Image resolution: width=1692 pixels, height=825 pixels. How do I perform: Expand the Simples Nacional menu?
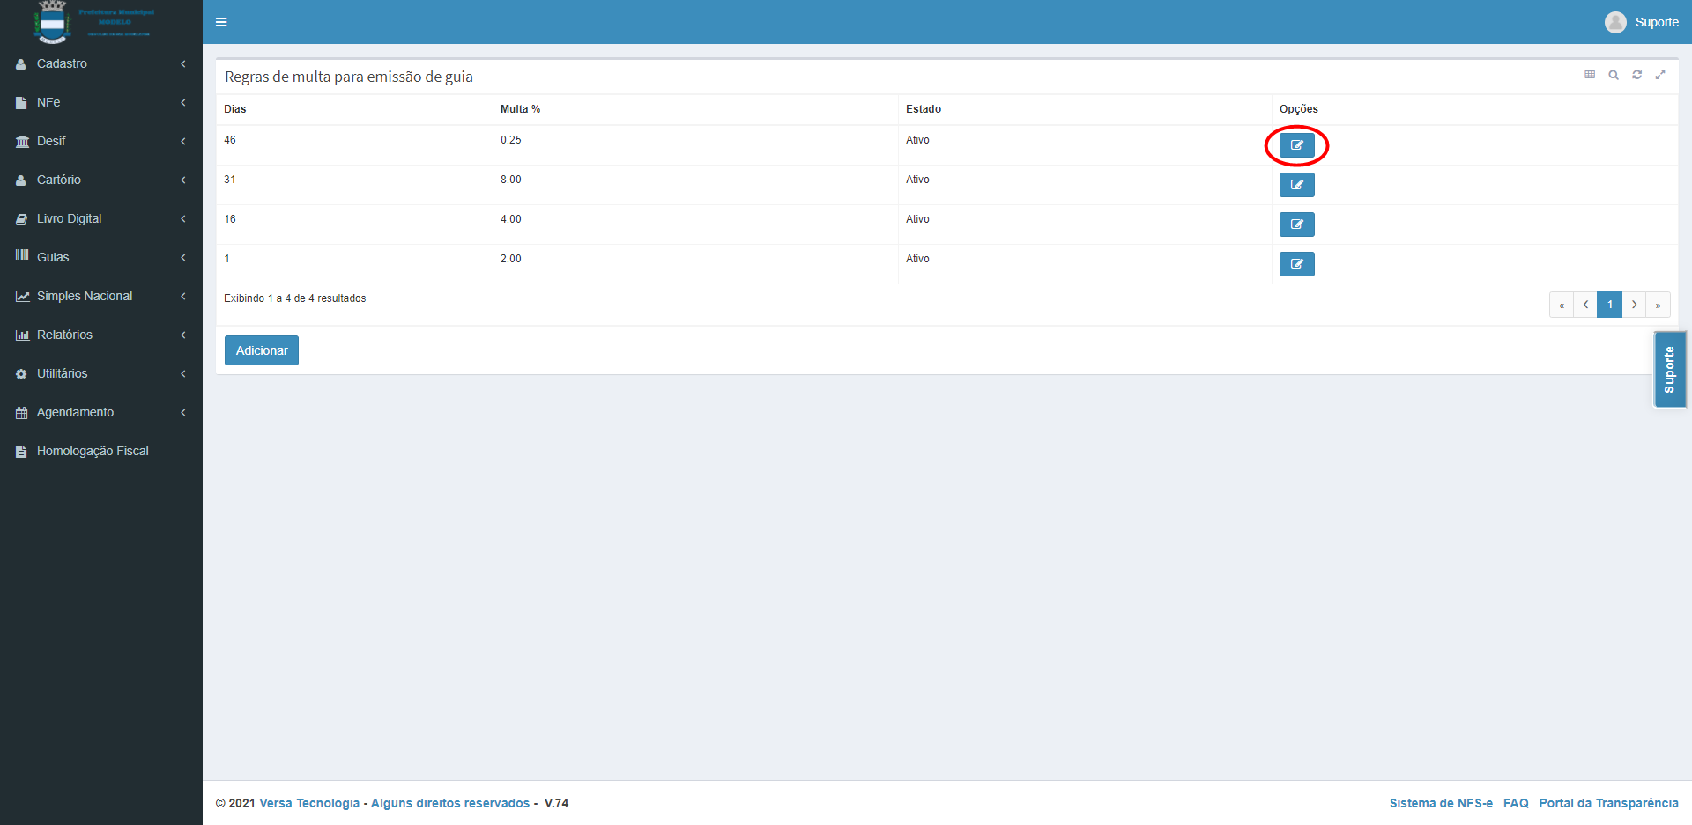click(x=85, y=296)
